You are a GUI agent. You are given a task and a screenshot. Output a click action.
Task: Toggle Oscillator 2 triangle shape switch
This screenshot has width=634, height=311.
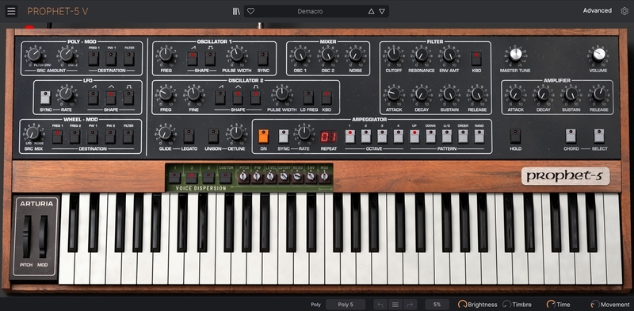(x=238, y=98)
